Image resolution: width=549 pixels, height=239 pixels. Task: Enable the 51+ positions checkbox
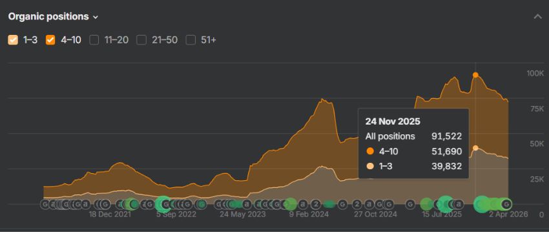tap(191, 40)
